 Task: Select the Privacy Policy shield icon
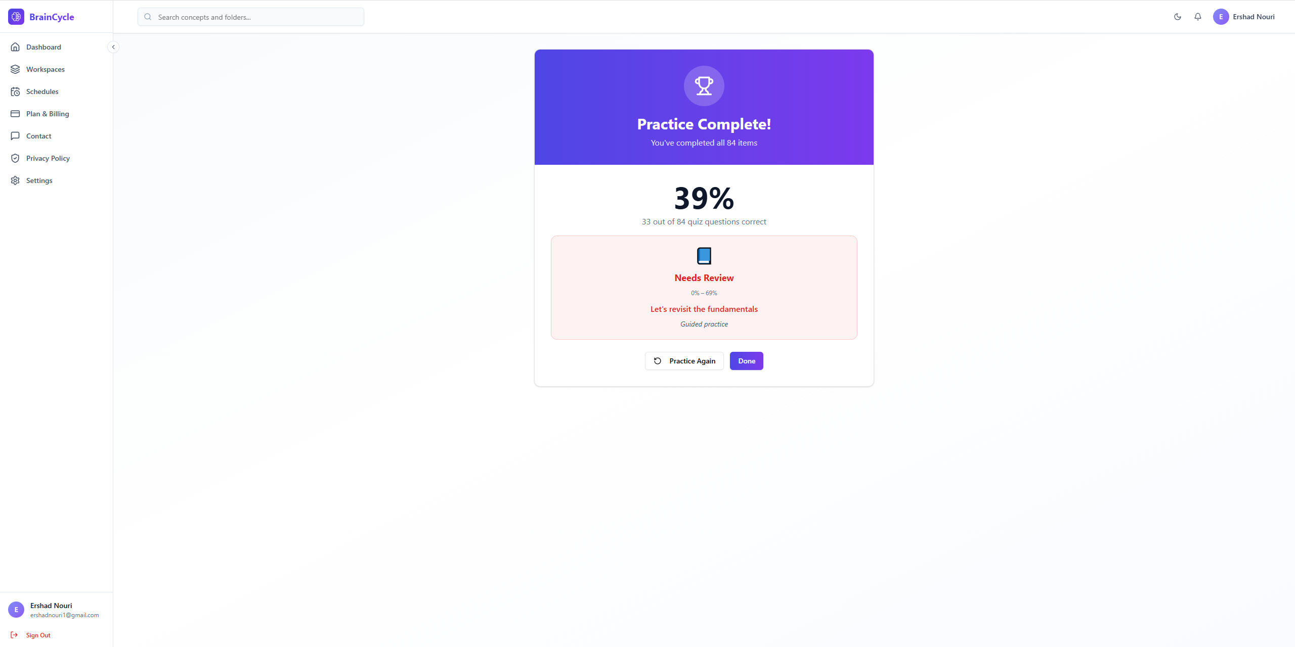[x=16, y=158]
